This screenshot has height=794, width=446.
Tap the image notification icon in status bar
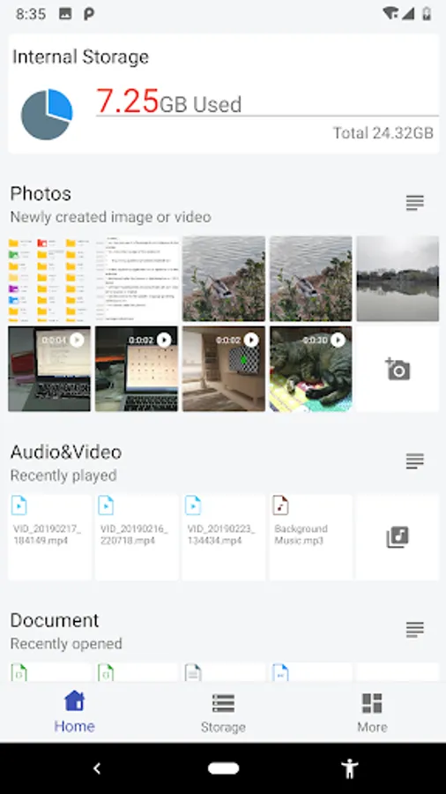click(x=65, y=14)
